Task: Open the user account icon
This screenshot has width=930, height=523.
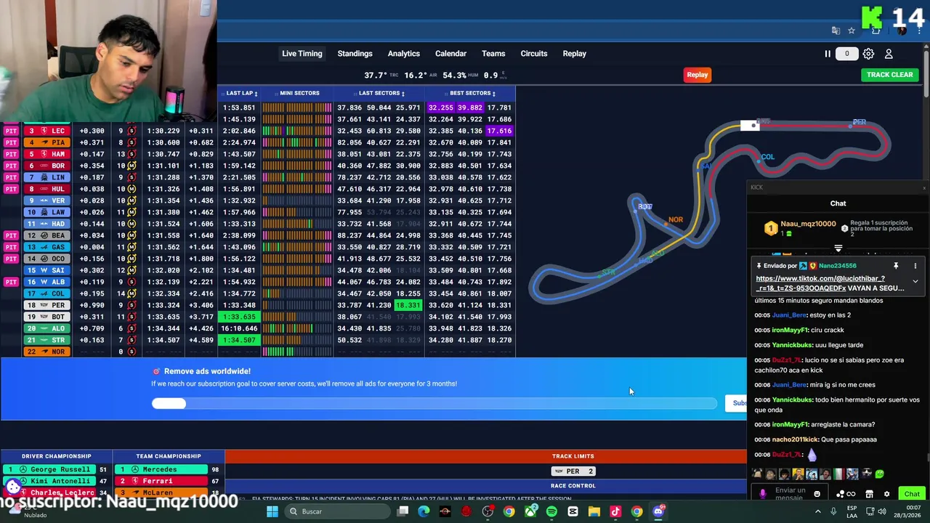Action: (889, 54)
